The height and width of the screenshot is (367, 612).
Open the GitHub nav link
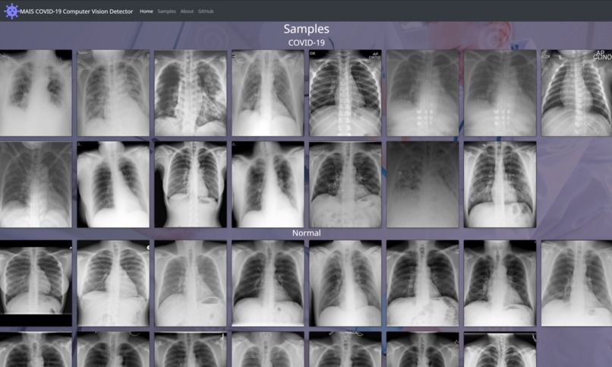(206, 11)
